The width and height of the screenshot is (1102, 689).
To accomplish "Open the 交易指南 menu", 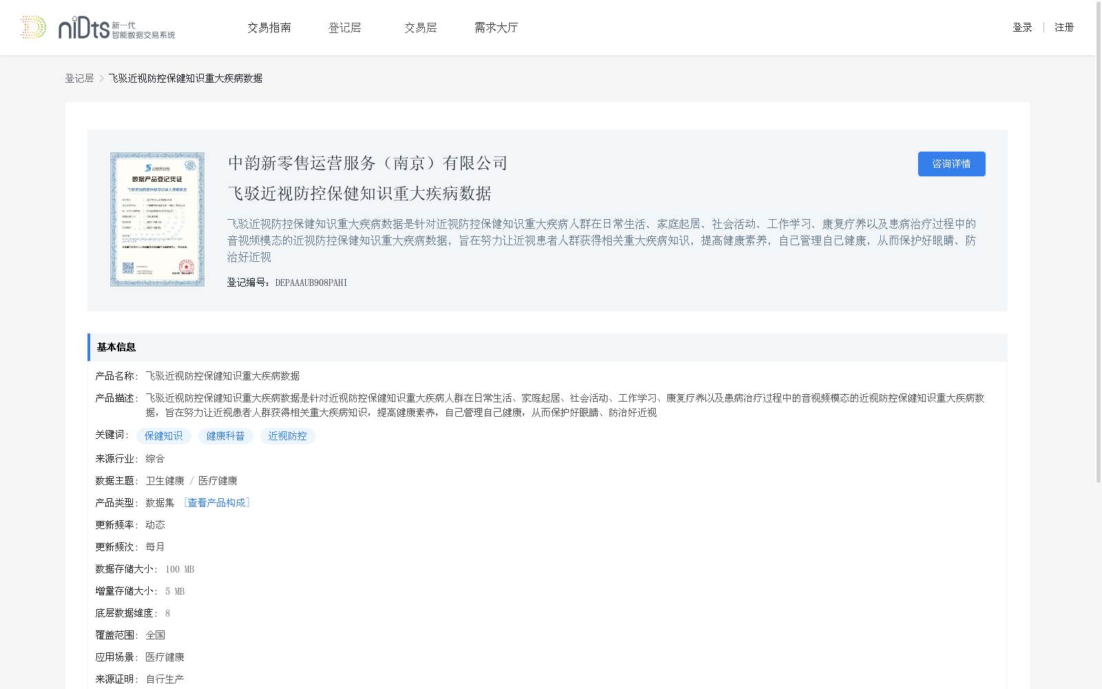I will click(x=269, y=28).
